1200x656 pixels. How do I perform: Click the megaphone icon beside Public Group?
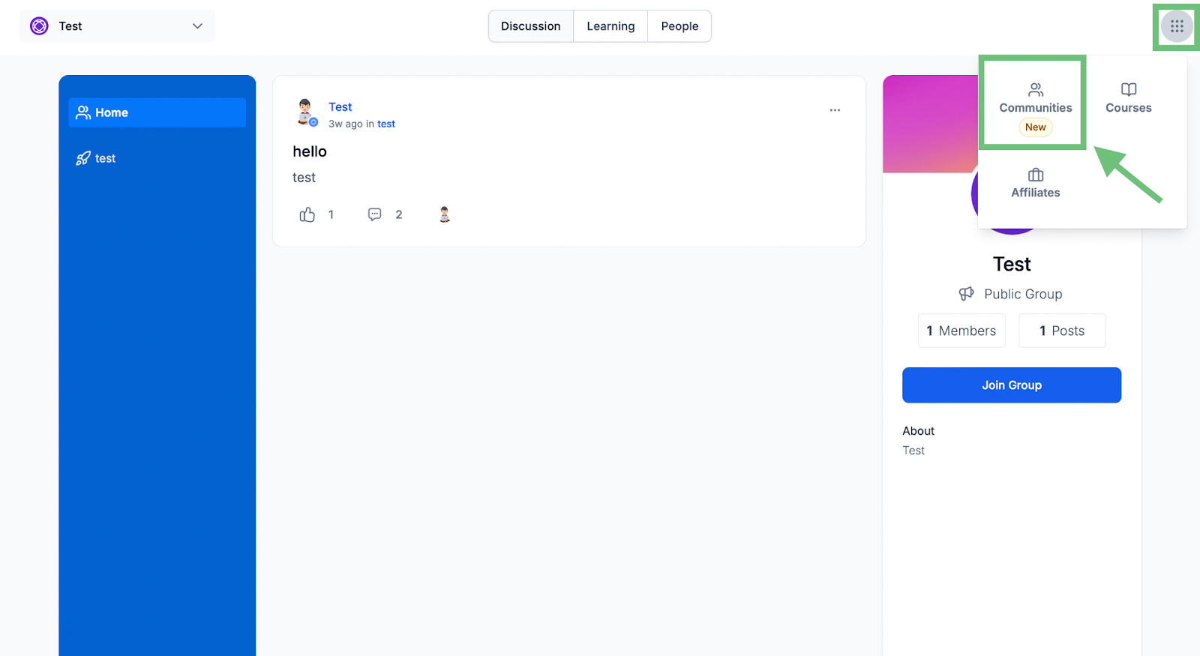pos(966,294)
